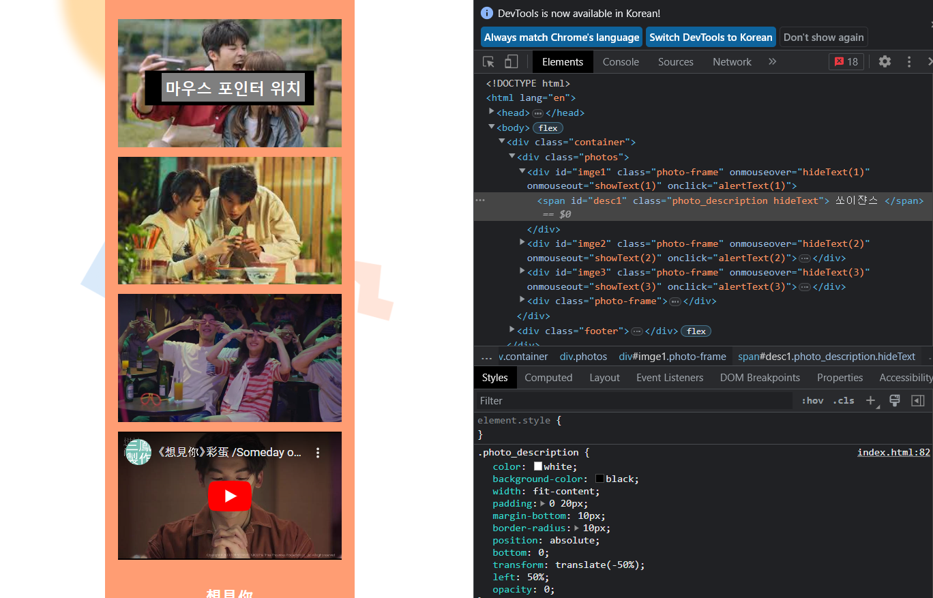The image size is (933, 598).
Task: Click the YouTube channel avatar icon
Action: 138,452
